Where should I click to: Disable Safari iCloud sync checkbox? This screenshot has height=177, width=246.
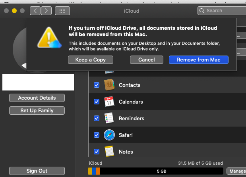pos(97,135)
